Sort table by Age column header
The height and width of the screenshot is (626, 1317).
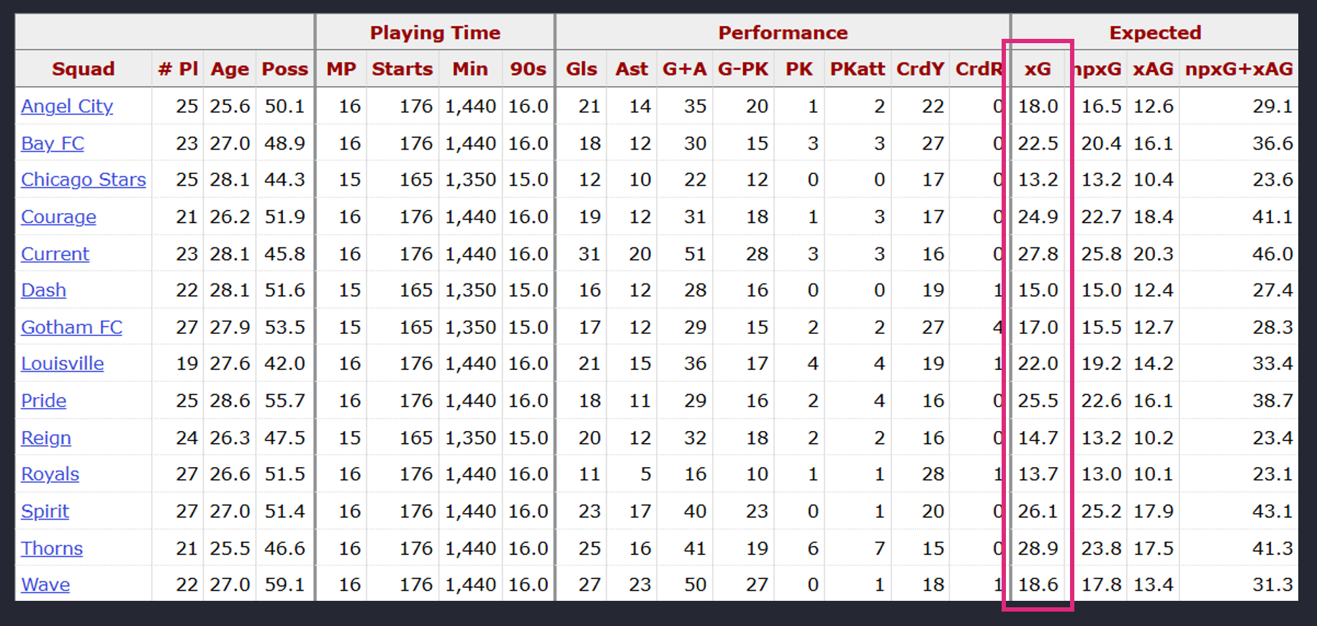230,69
